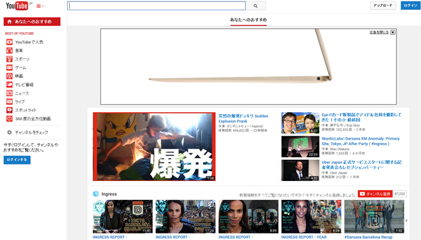Viewport: 421px width, 240px height.
Task: Open the ニュース news icon
Action: click(9, 93)
